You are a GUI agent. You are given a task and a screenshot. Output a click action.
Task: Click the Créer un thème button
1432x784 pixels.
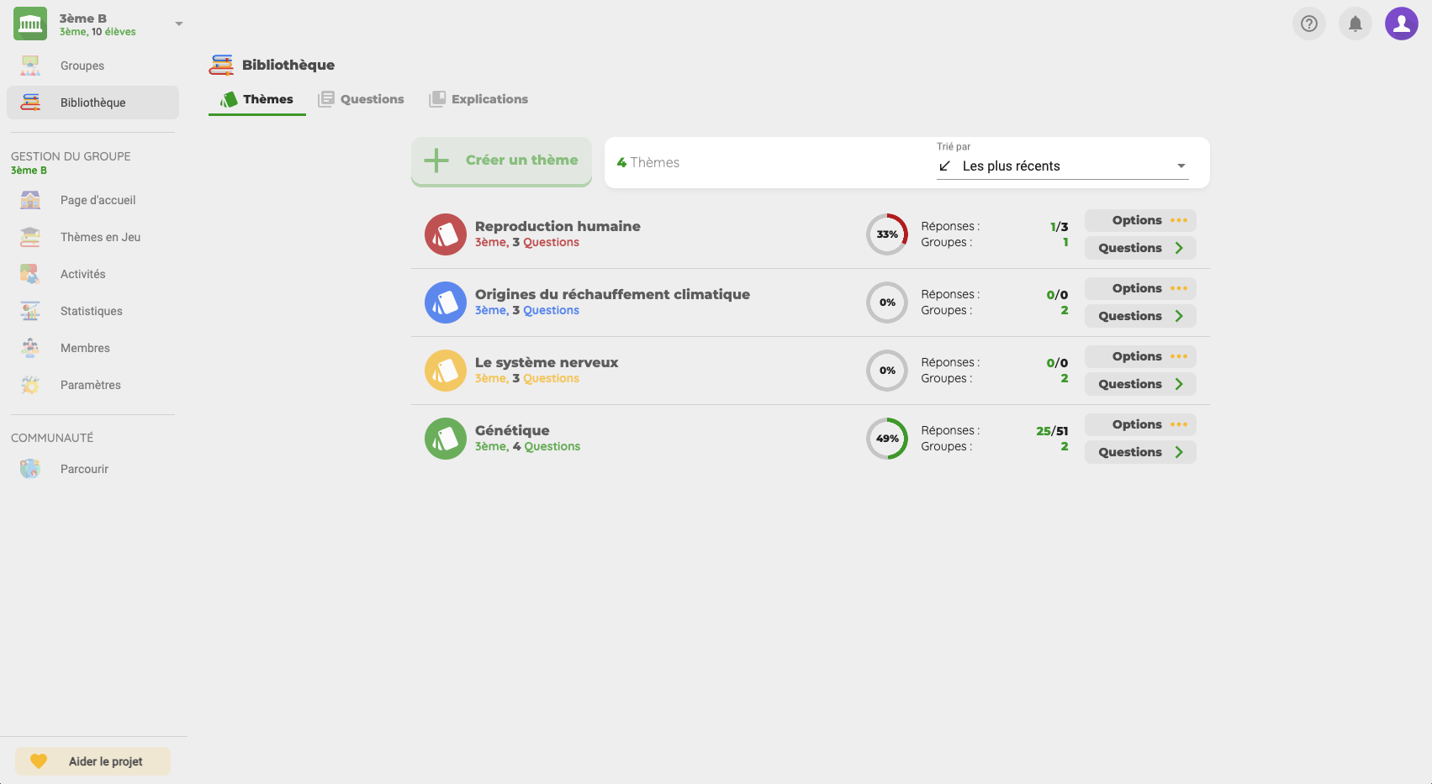(x=501, y=160)
